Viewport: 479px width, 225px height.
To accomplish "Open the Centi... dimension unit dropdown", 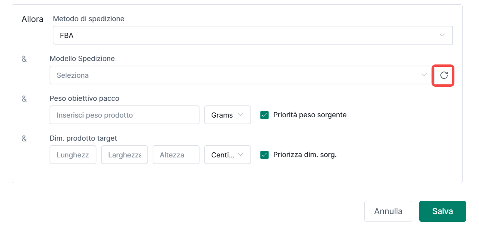I will (x=227, y=155).
